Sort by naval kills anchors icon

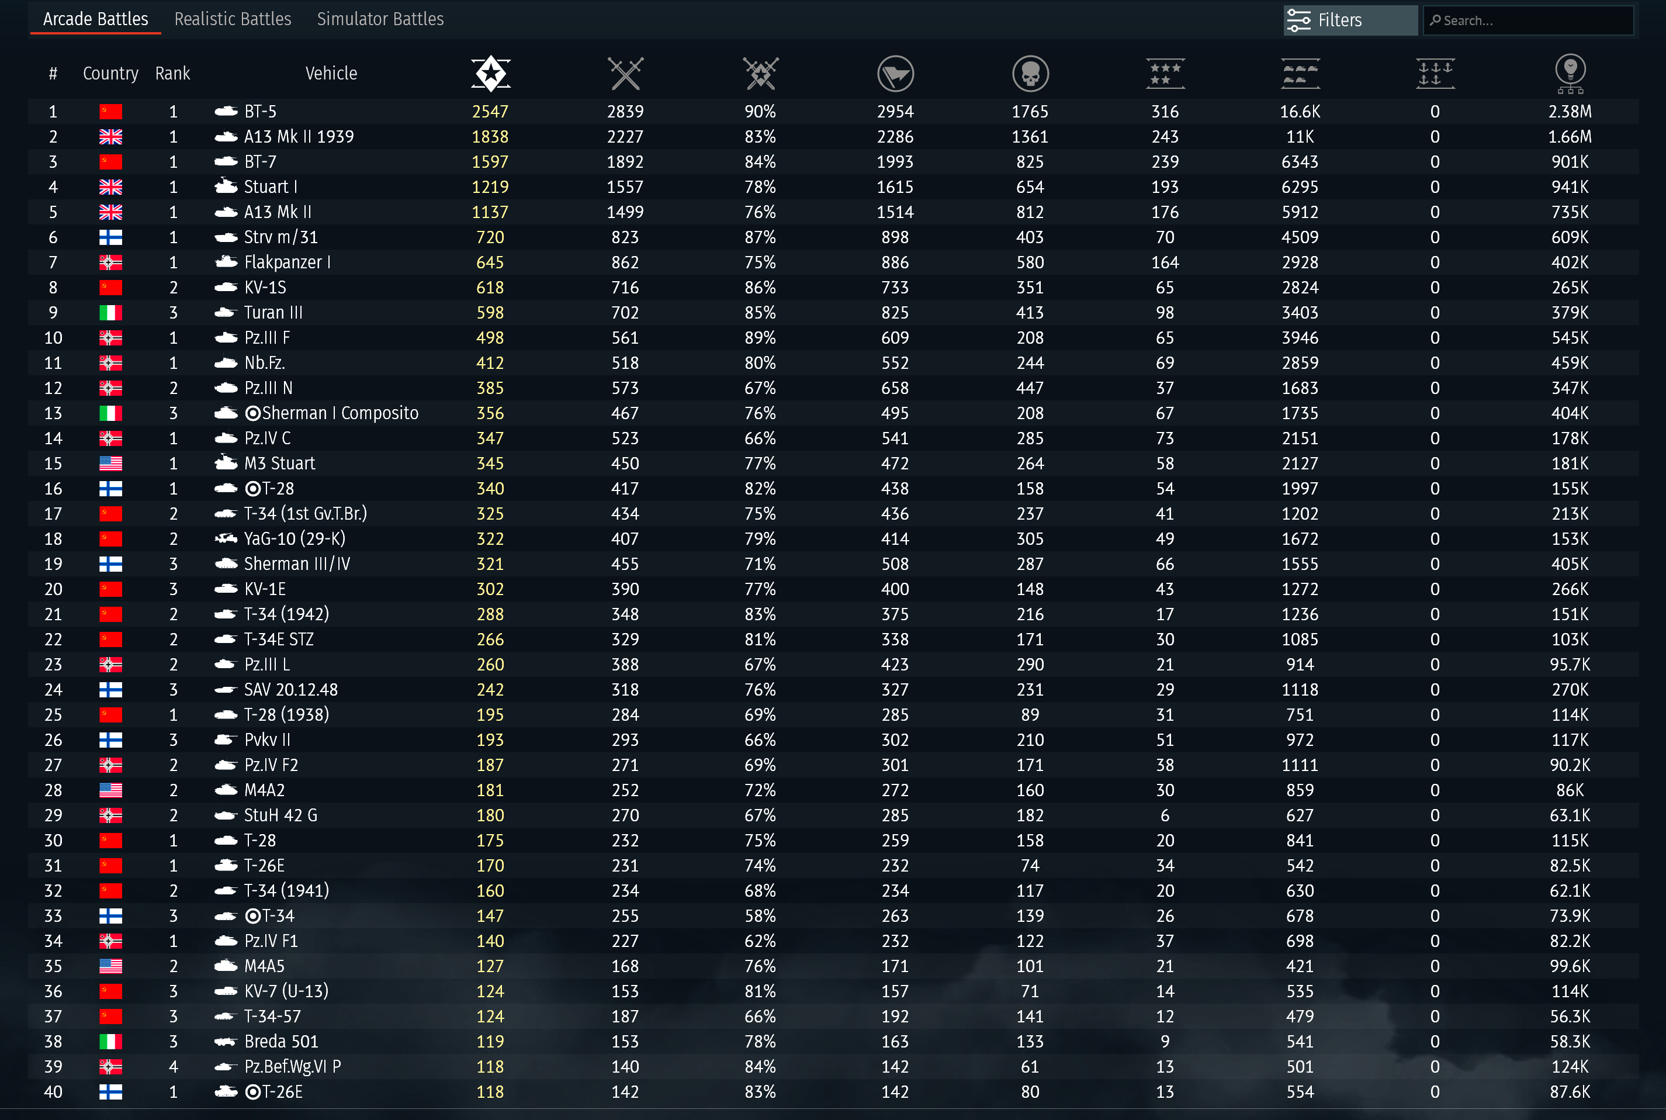[1435, 74]
